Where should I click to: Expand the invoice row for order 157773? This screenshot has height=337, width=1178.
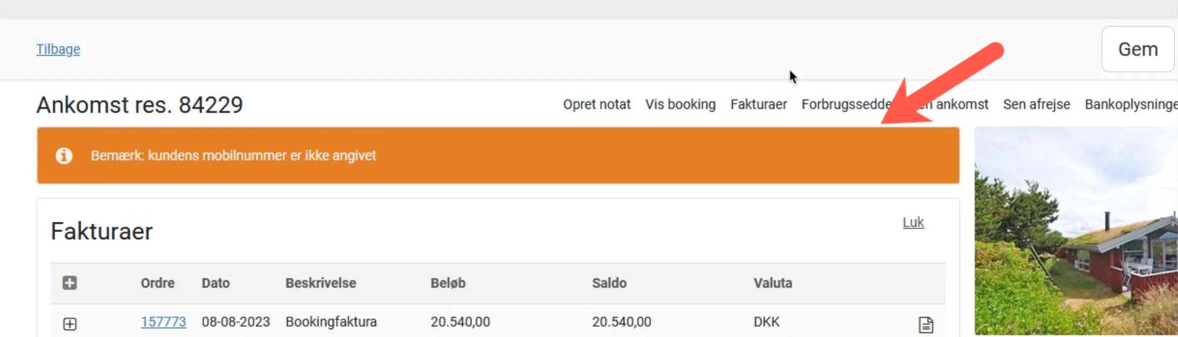click(70, 324)
